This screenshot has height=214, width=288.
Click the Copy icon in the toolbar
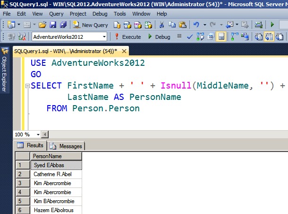[x=172, y=25]
